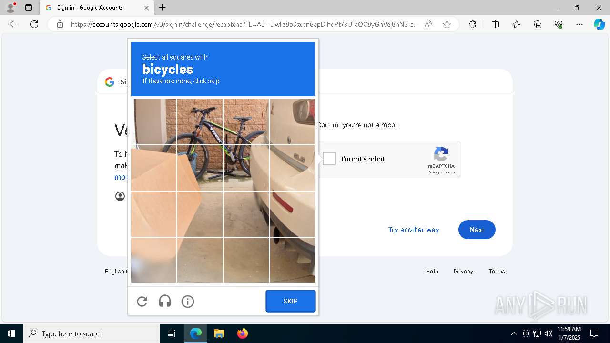This screenshot has height=343, width=610.
Task: Click the Next button
Action: pyautogui.click(x=477, y=230)
